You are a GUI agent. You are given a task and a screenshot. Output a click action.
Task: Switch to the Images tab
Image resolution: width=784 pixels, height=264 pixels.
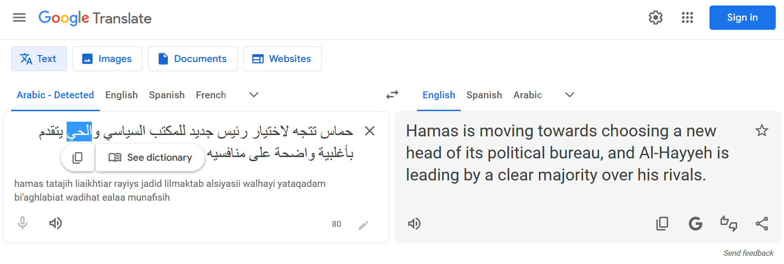(x=107, y=59)
